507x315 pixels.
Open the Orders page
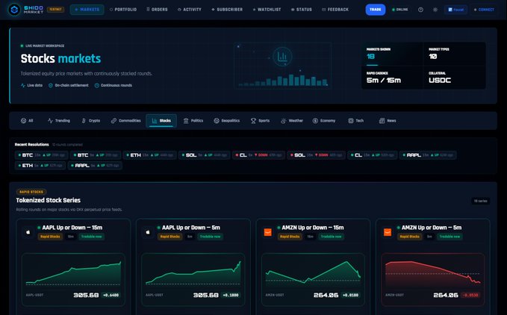coord(157,10)
